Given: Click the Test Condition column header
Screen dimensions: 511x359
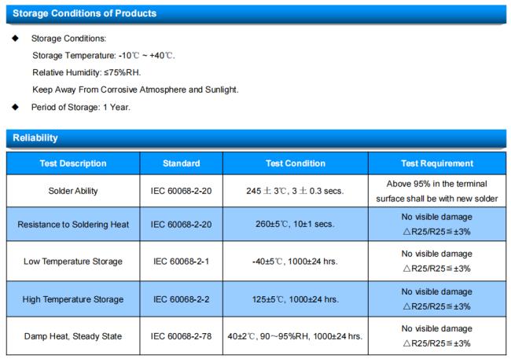Looking at the screenshot, I should pyautogui.click(x=295, y=163).
